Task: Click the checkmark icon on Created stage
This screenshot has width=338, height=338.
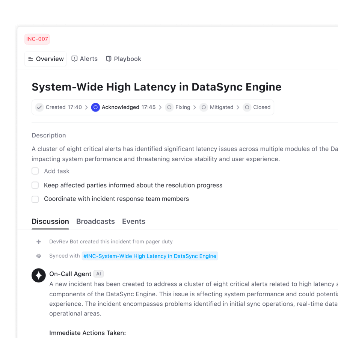Action: click(39, 107)
